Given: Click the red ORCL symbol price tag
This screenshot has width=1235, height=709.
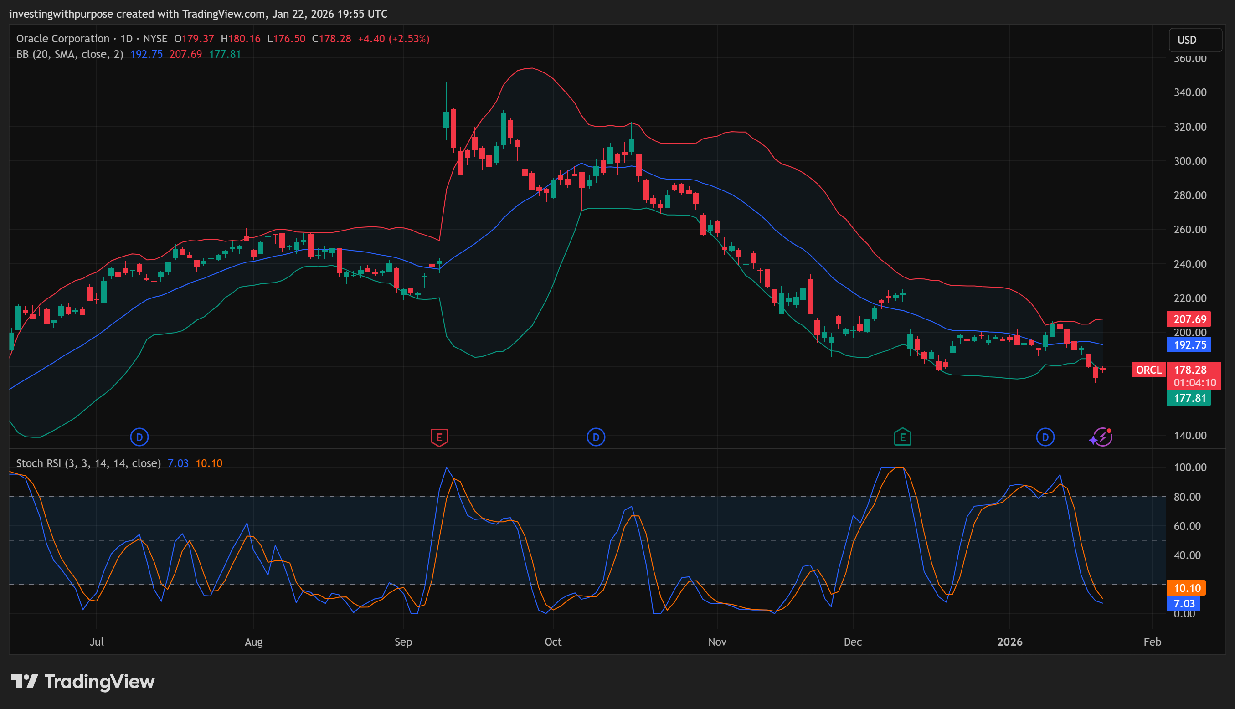Looking at the screenshot, I should (1148, 370).
